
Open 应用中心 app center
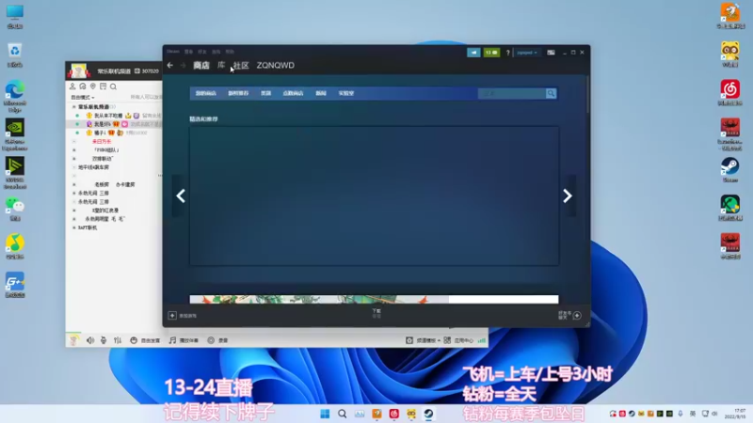[x=458, y=340]
